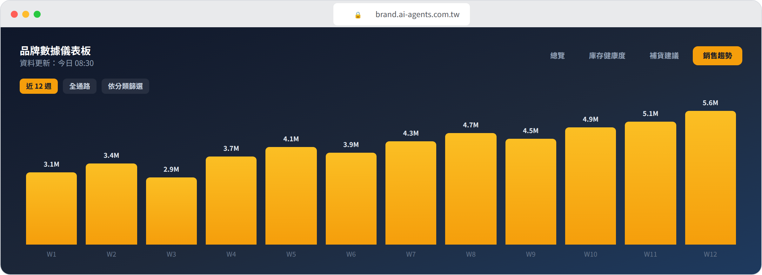Open the 依分類篩選 category filter
The height and width of the screenshot is (275, 762).
pos(125,86)
